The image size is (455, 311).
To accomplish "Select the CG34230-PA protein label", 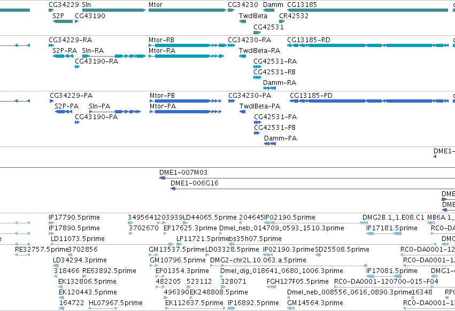I will click(x=250, y=96).
